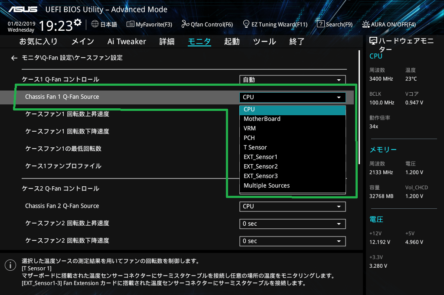444x295 pixels.
Task: Select T Sensor in the source list
Action: tap(293, 147)
